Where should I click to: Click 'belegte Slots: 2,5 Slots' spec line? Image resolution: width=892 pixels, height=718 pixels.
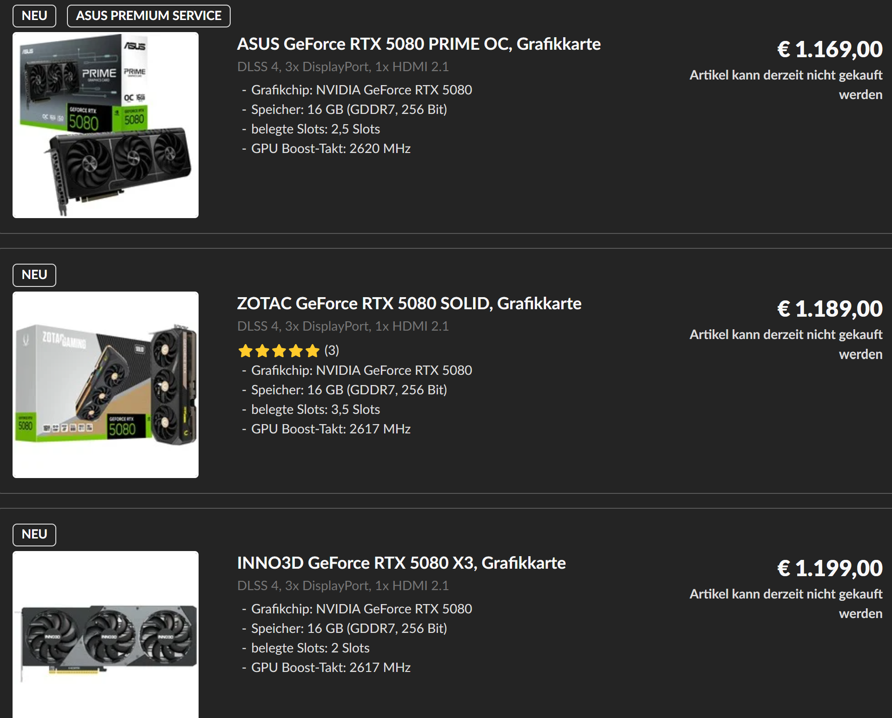315,129
